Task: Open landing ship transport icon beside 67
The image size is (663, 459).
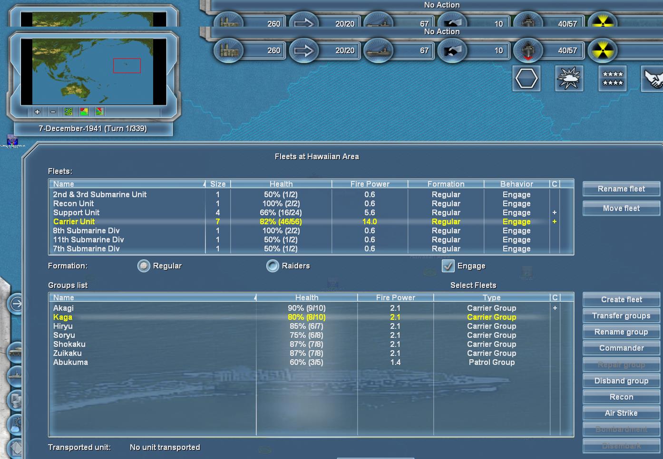Action: pyautogui.click(x=378, y=50)
